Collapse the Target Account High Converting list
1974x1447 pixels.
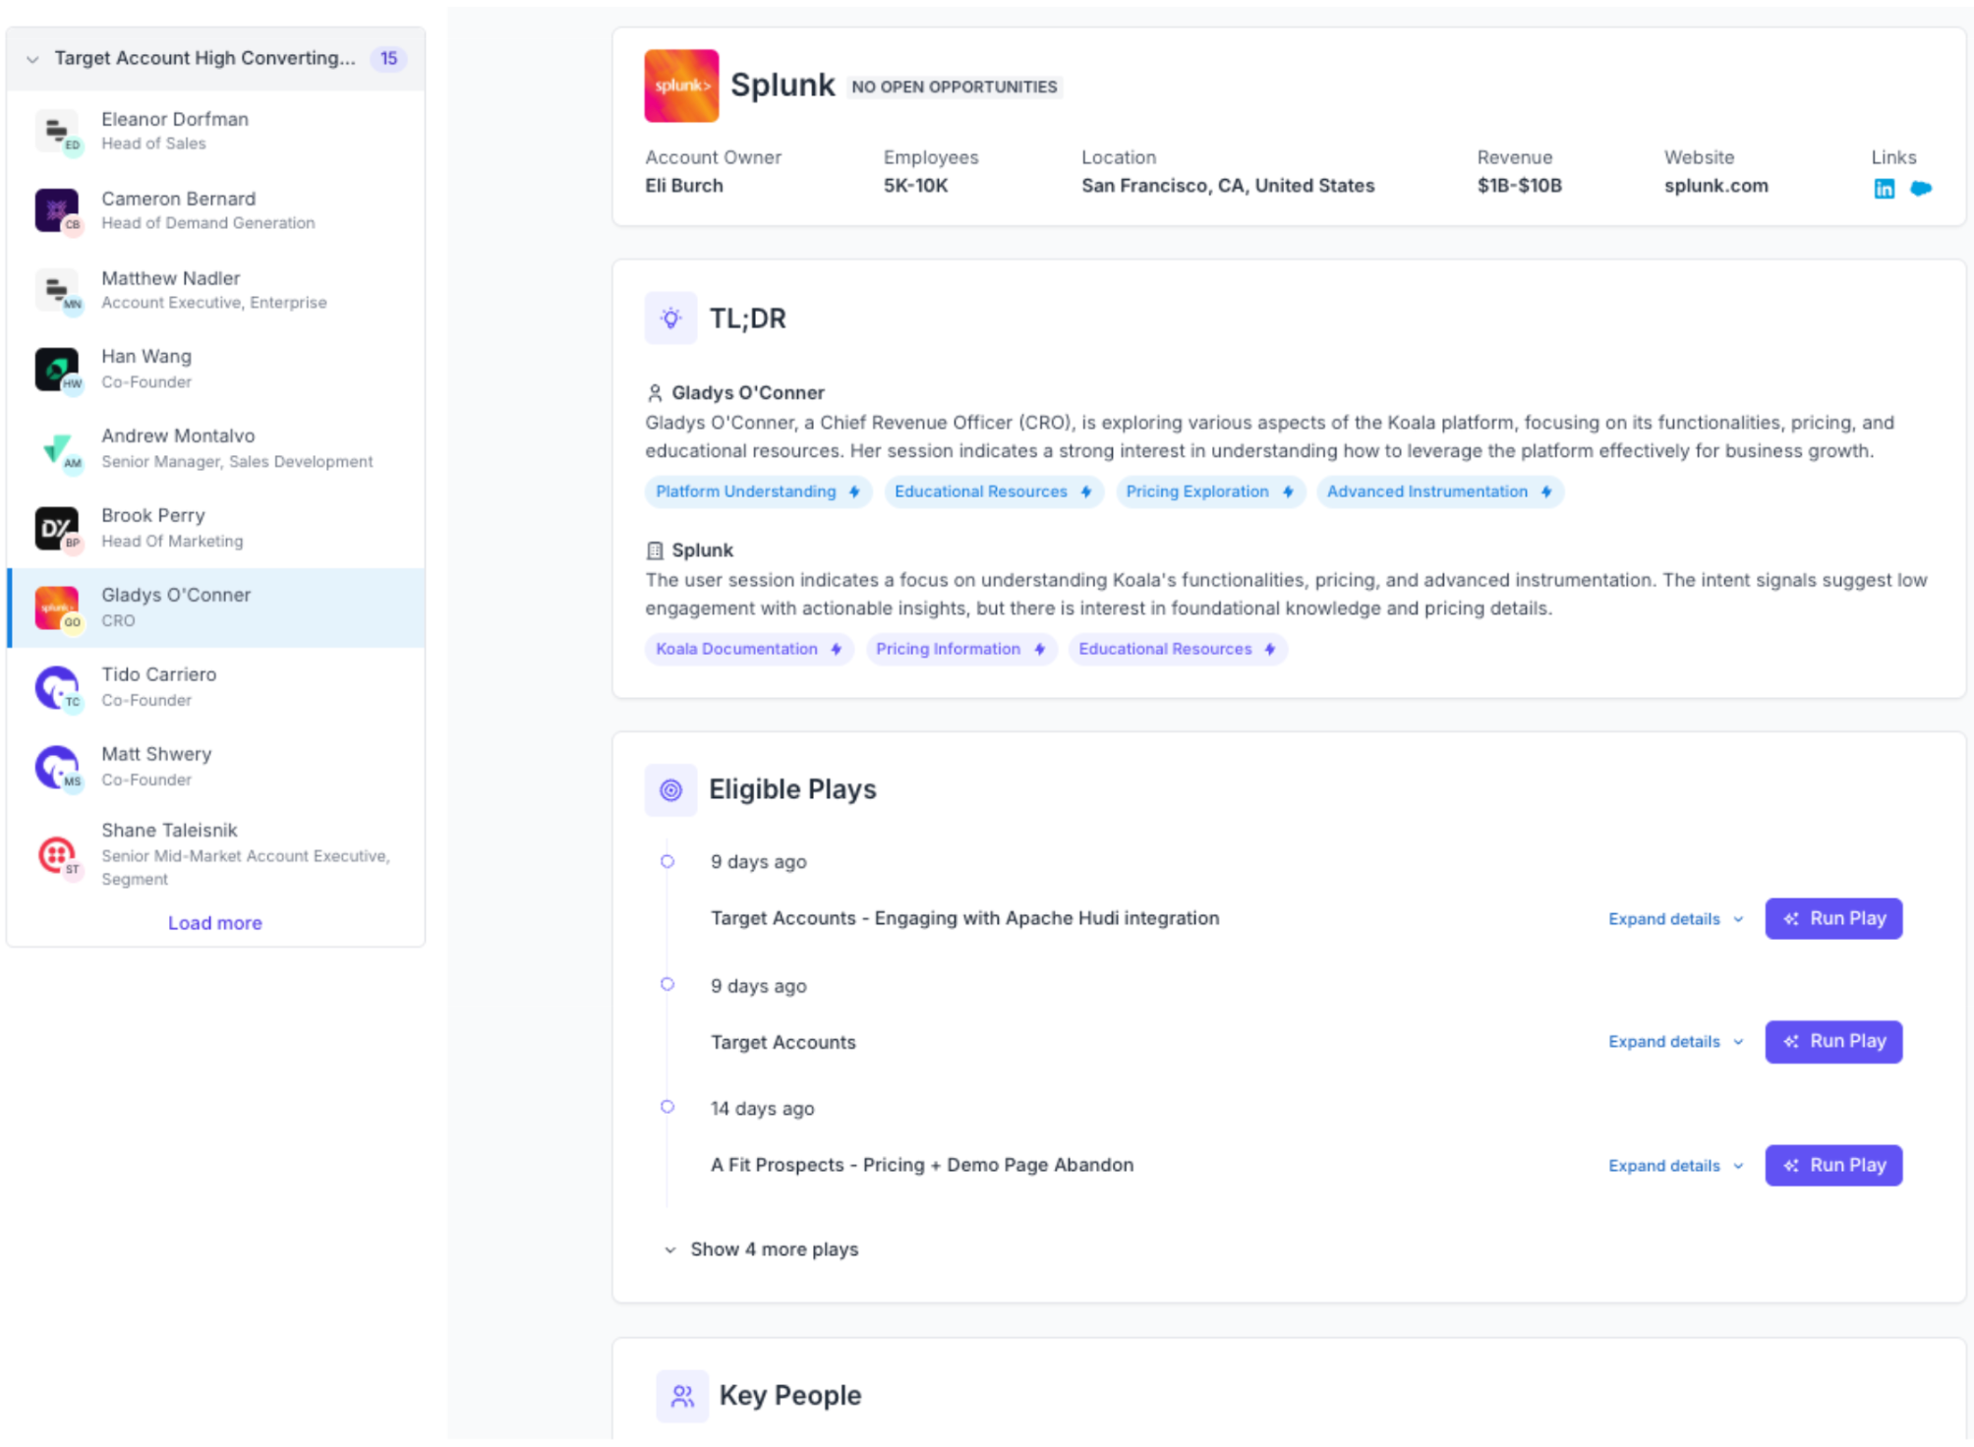point(32,59)
